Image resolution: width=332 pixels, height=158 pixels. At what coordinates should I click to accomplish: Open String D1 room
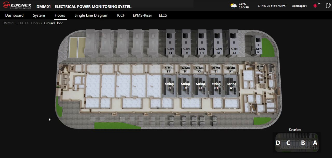pos(185,86)
